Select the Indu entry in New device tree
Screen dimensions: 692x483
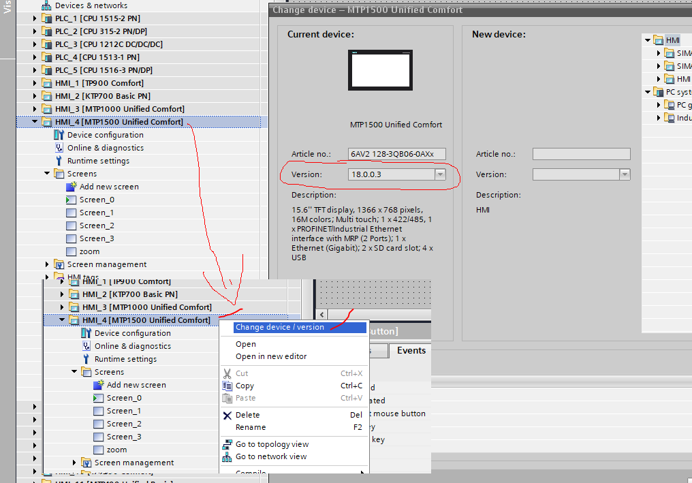tap(684, 118)
